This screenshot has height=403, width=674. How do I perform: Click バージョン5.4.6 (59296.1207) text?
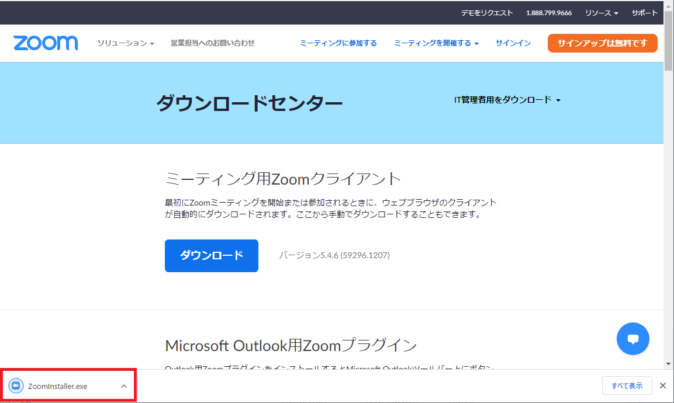(x=334, y=255)
